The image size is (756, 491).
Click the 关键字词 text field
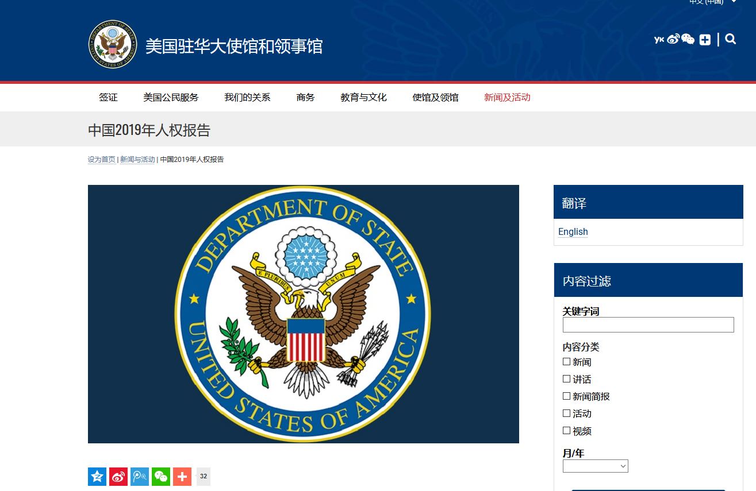click(x=648, y=325)
